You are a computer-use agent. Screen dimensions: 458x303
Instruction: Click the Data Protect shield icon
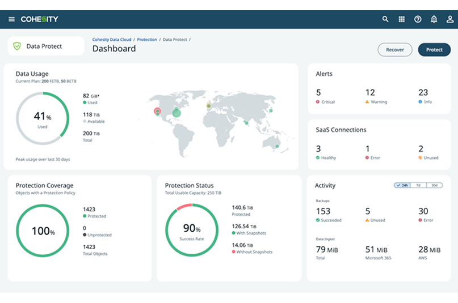[17, 46]
